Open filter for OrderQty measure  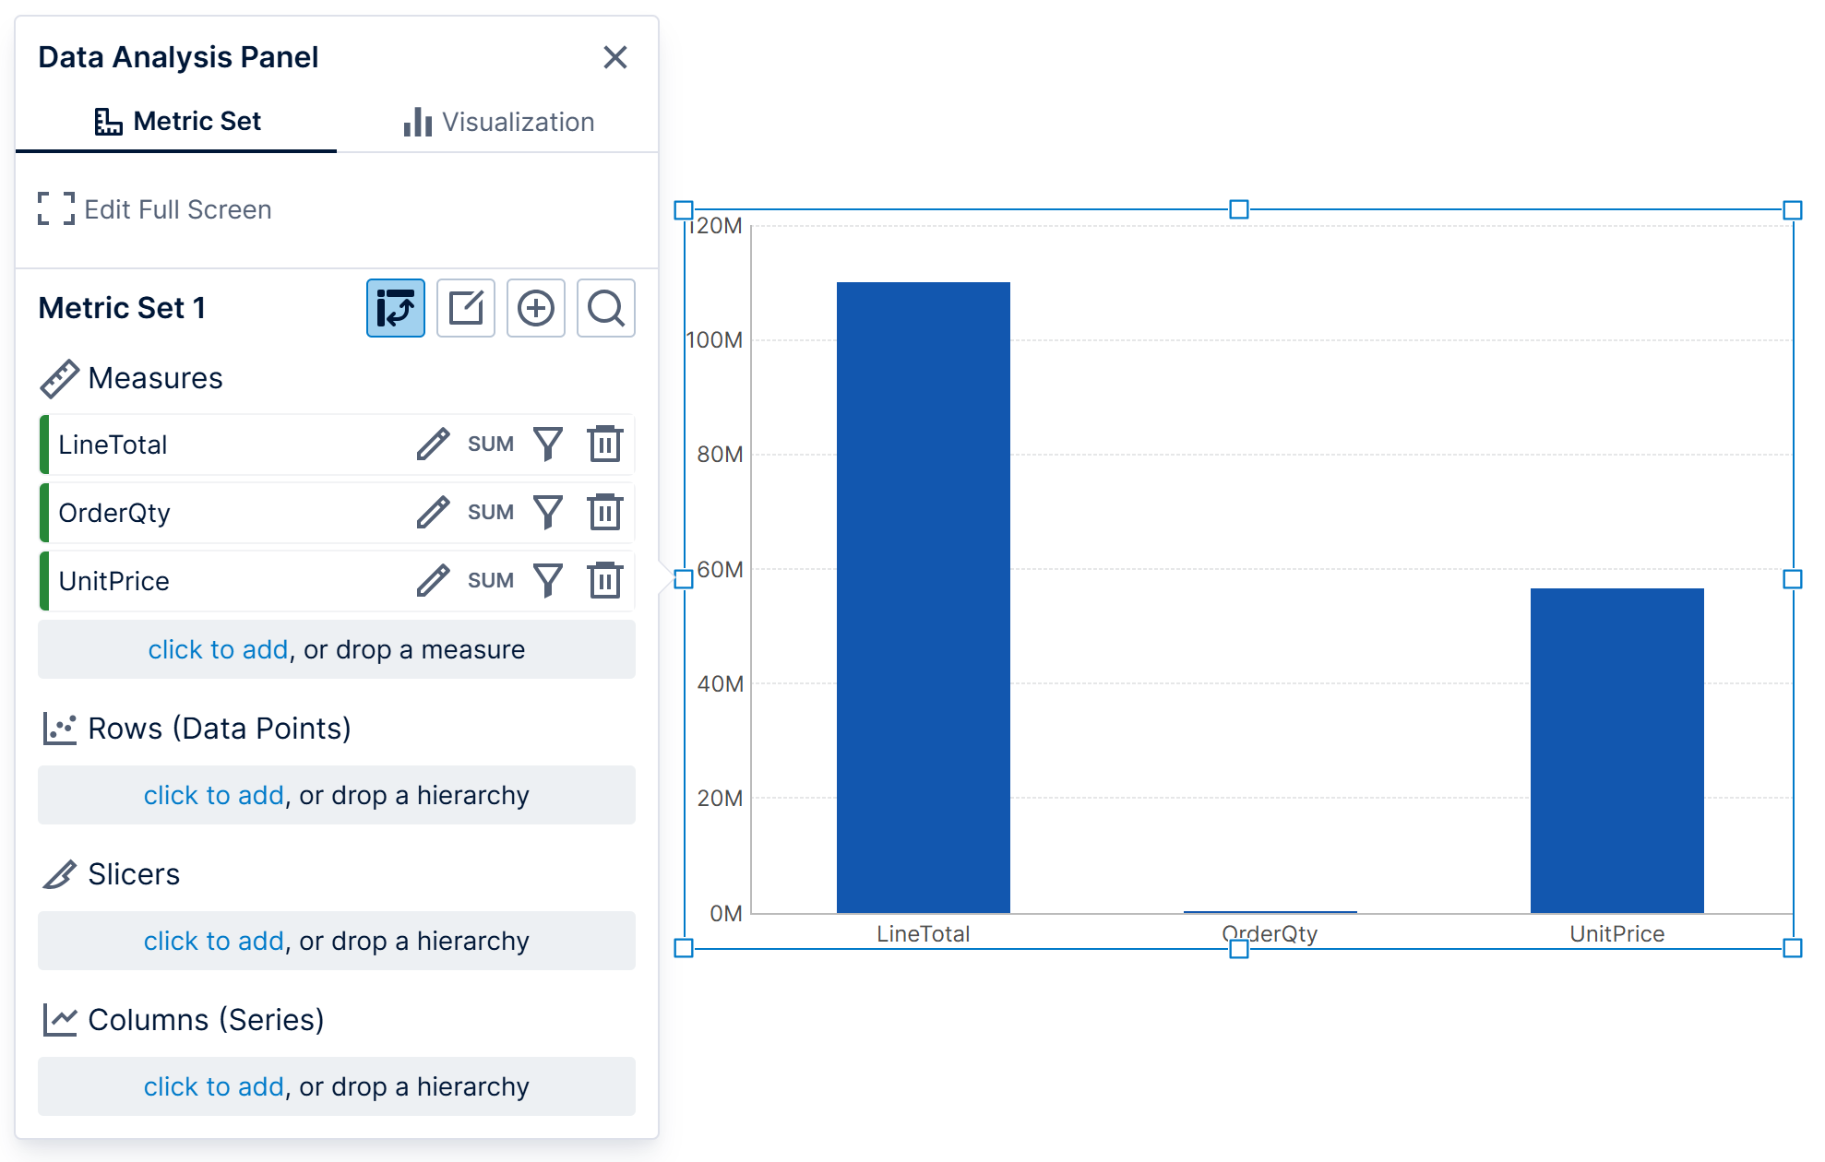coord(548,513)
